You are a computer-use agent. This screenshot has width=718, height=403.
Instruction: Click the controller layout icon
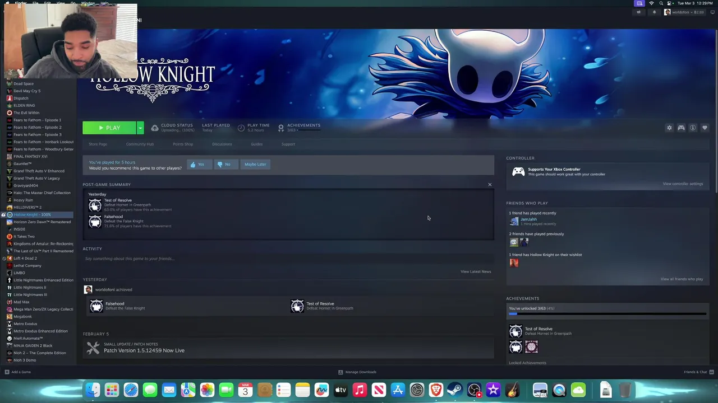point(681,128)
